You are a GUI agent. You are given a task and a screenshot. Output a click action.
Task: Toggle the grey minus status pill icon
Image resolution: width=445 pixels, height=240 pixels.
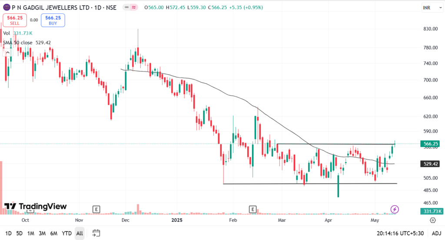[126, 7]
